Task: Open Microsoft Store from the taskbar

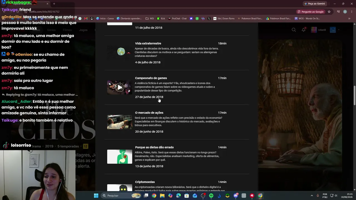Action: click(x=187, y=196)
